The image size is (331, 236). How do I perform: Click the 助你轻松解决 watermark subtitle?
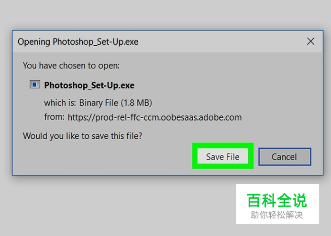(277, 215)
